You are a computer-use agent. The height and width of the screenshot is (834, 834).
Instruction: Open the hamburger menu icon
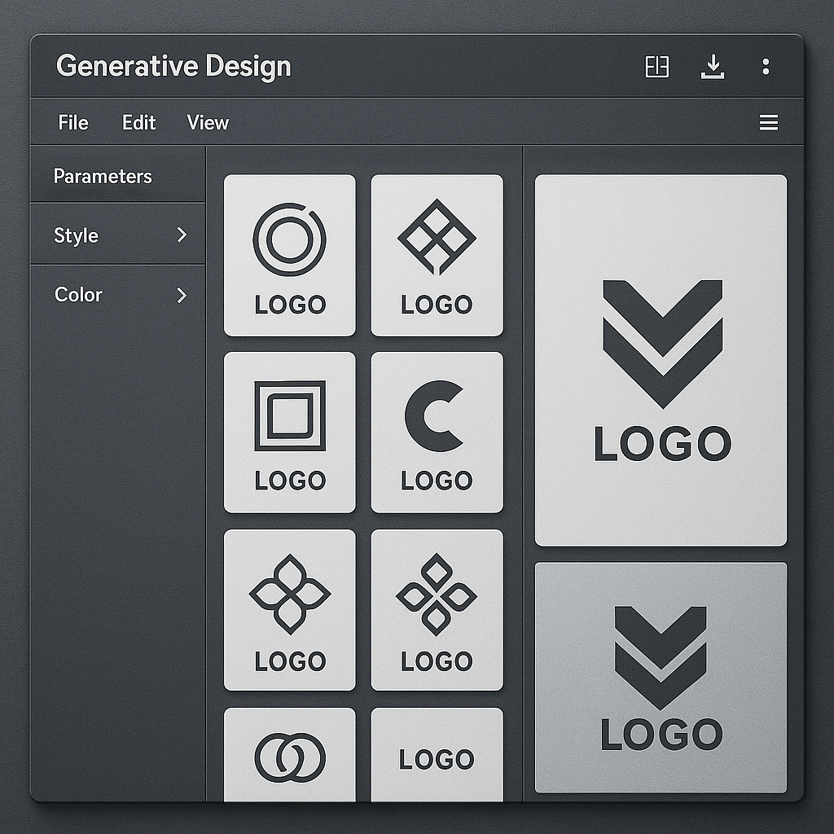pyautogui.click(x=768, y=122)
